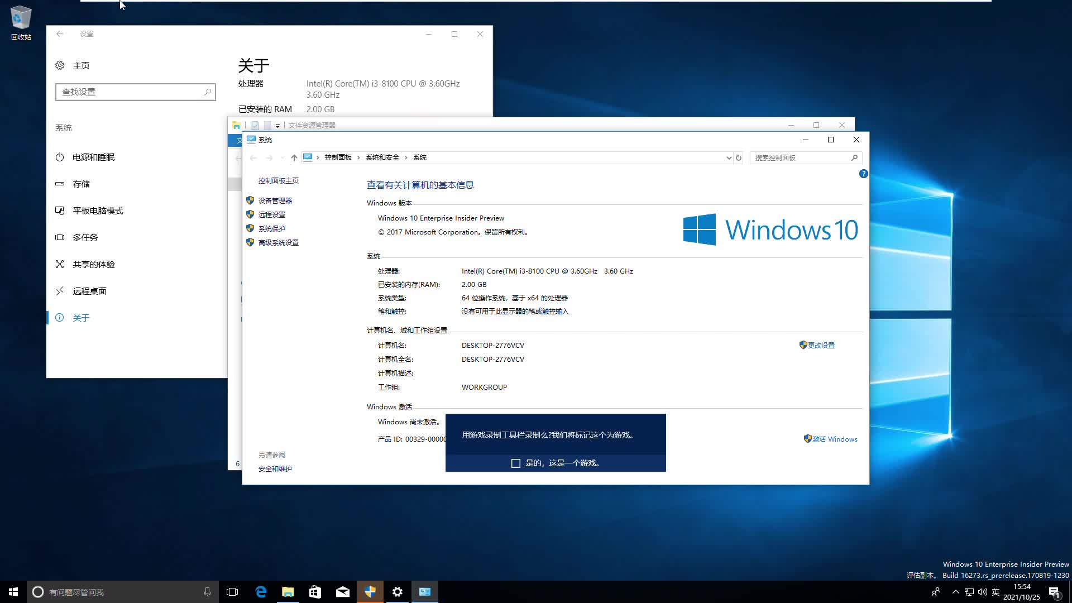Click search magnifier in Control Panel box
Image resolution: width=1072 pixels, height=603 pixels.
[x=854, y=158]
